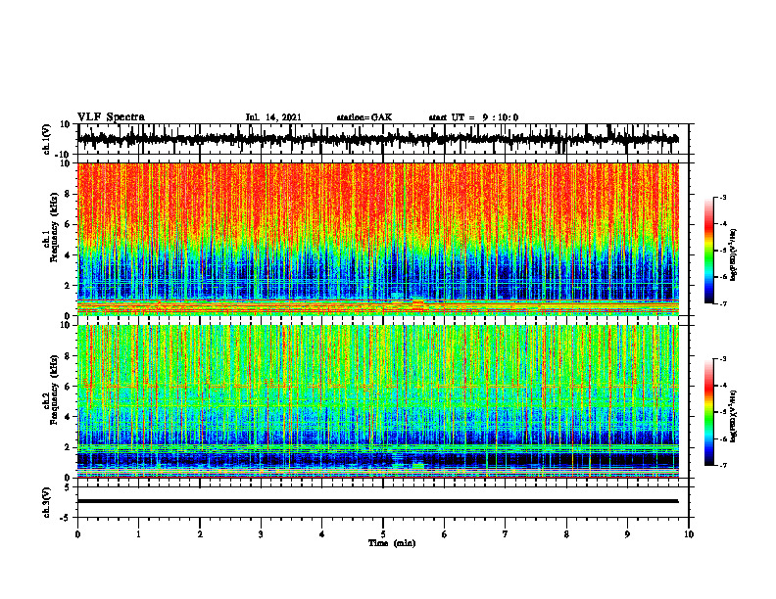The width and height of the screenshot is (776, 599).
Task: Click the ch.2 color bar log(PSD) label
Action: click(x=735, y=416)
